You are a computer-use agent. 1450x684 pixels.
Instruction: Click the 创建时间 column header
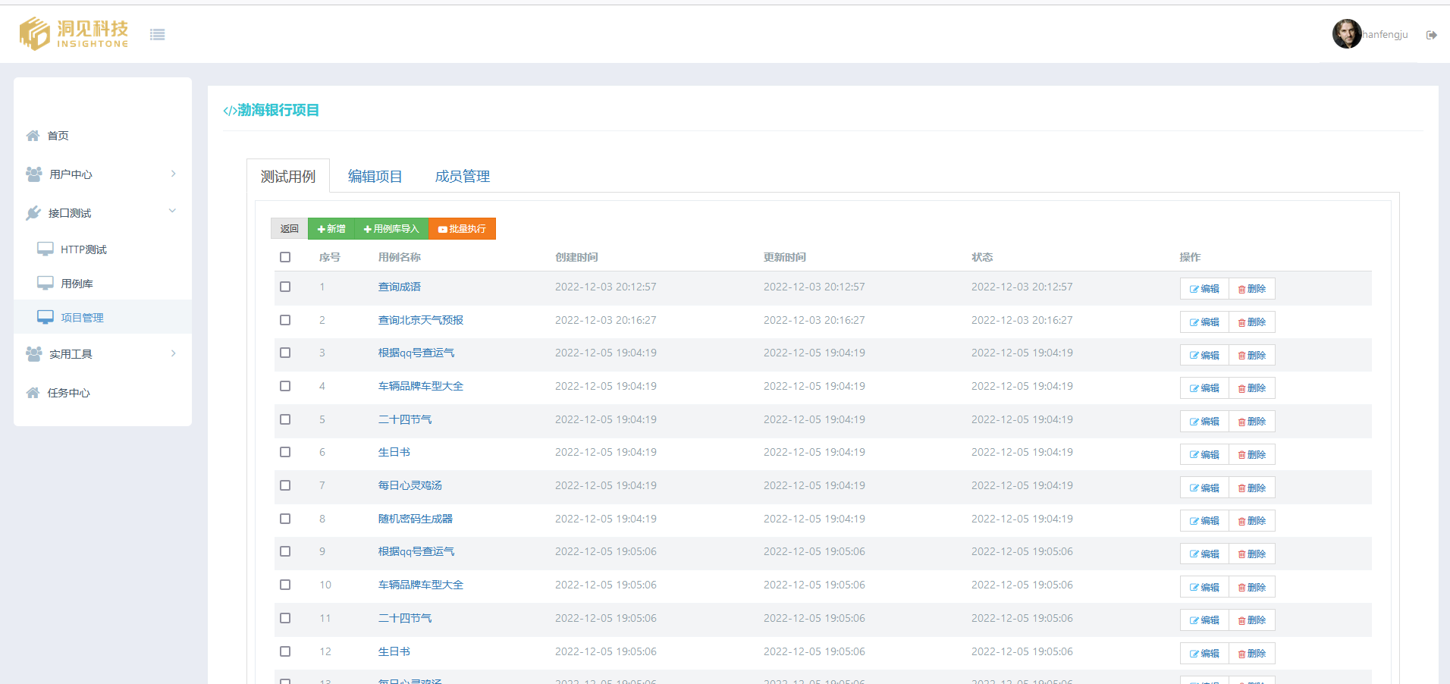coord(576,257)
